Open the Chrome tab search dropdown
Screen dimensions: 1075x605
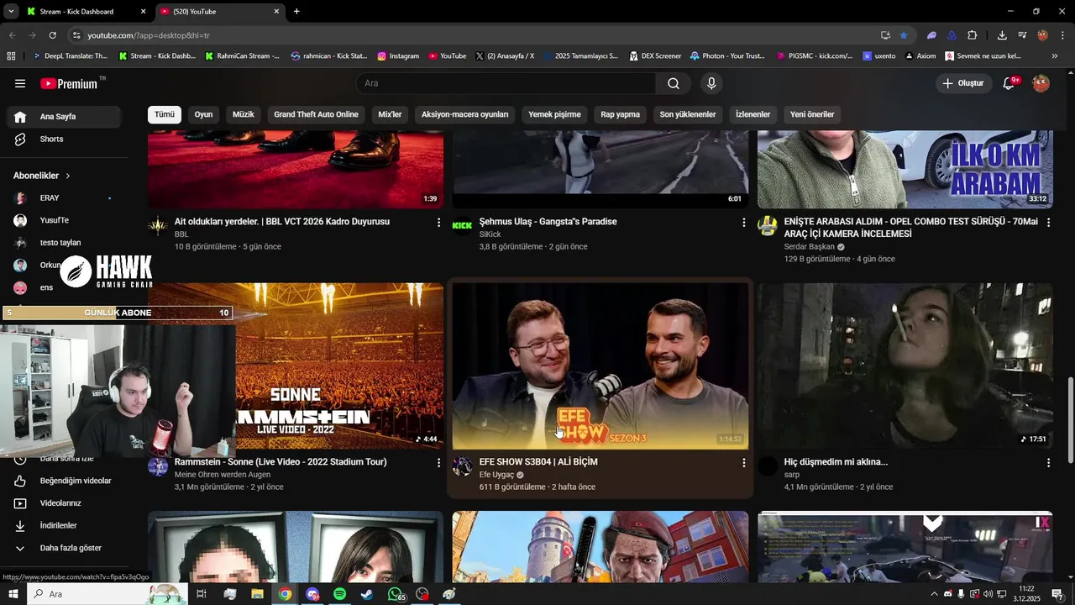pyautogui.click(x=11, y=11)
